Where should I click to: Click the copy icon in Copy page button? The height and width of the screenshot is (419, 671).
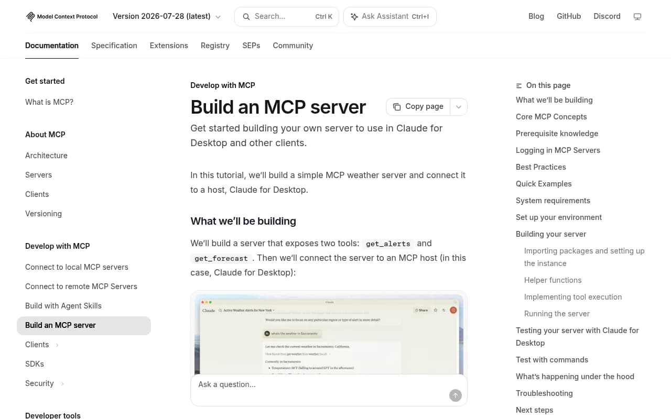click(397, 106)
